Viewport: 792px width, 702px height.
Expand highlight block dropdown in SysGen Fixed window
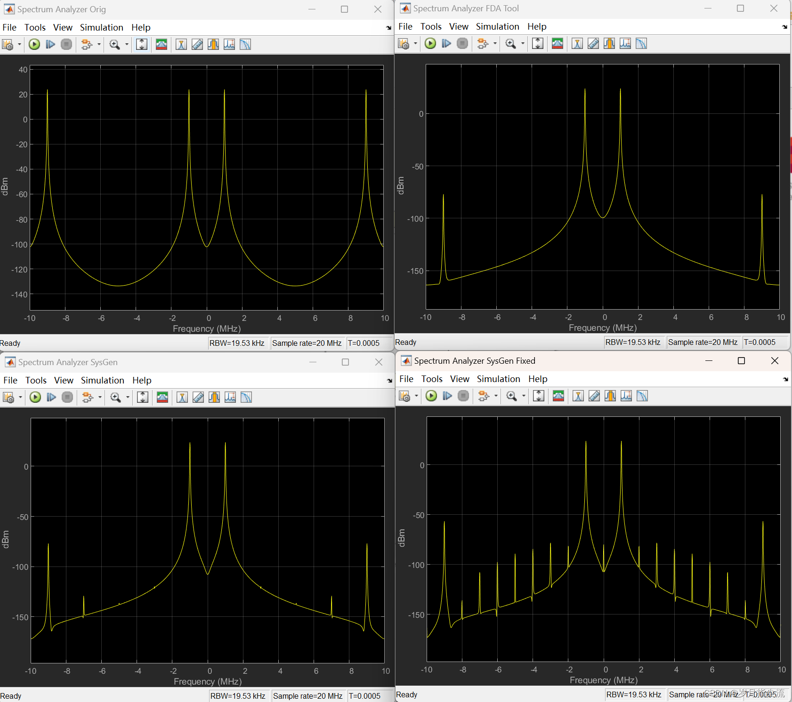pos(496,396)
